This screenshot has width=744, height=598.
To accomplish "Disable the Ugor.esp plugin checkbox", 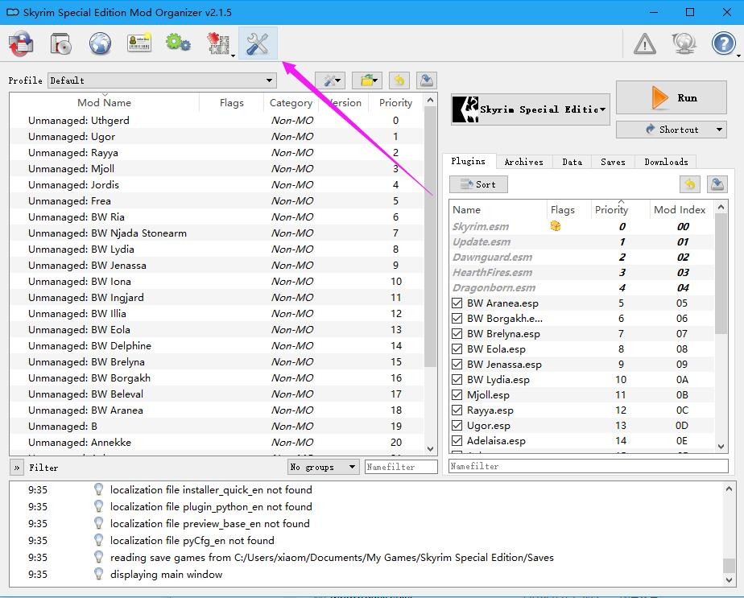I will (x=457, y=426).
